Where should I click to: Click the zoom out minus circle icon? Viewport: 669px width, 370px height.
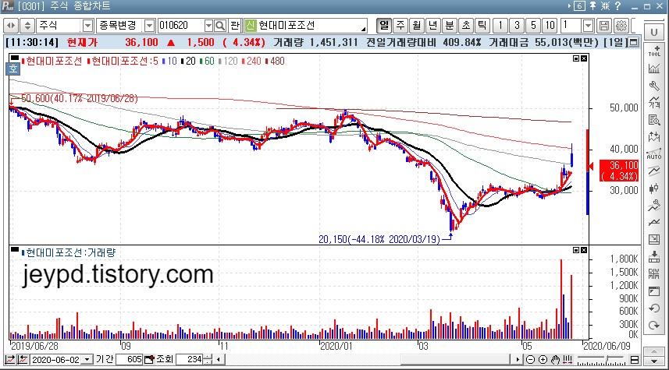point(530,360)
